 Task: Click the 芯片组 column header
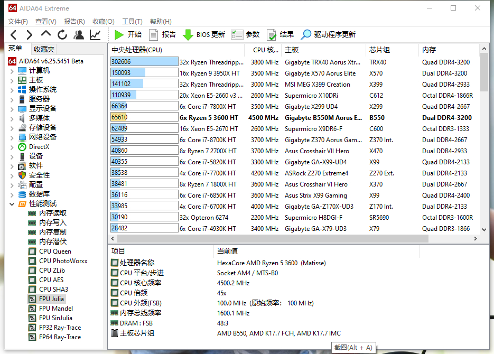[x=393, y=50]
